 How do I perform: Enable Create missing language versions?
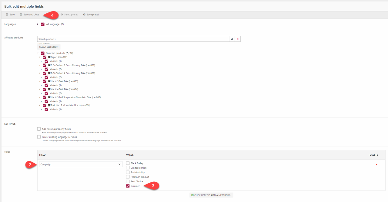(x=39, y=137)
